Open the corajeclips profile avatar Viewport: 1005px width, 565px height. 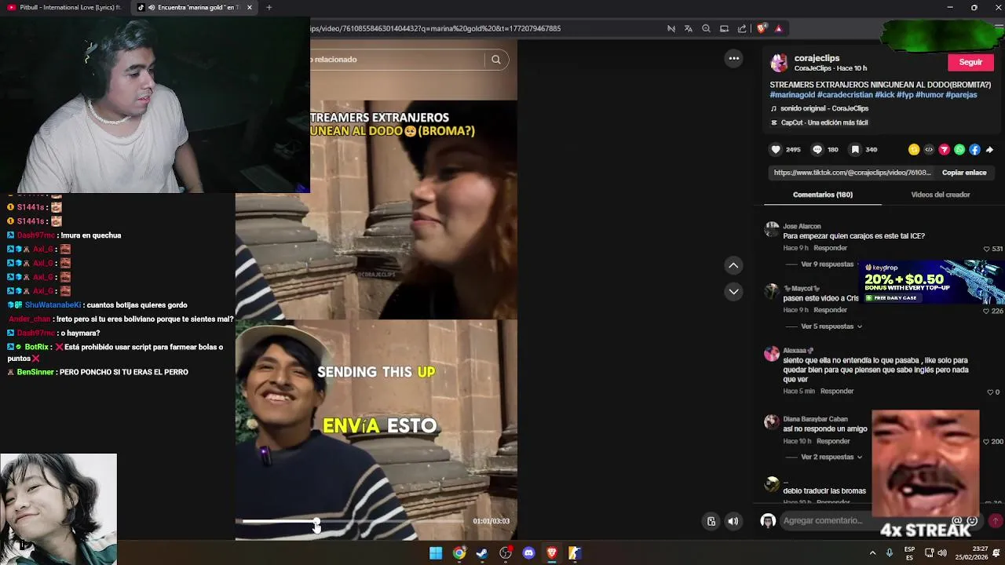pyautogui.click(x=779, y=63)
